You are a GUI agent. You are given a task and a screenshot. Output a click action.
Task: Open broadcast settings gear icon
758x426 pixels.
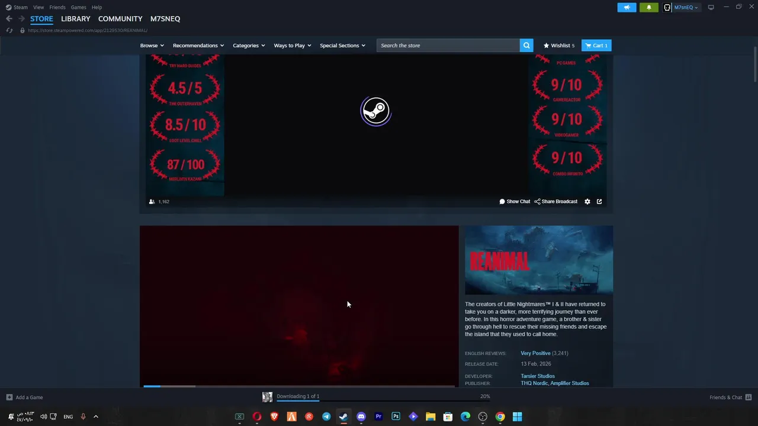587,202
